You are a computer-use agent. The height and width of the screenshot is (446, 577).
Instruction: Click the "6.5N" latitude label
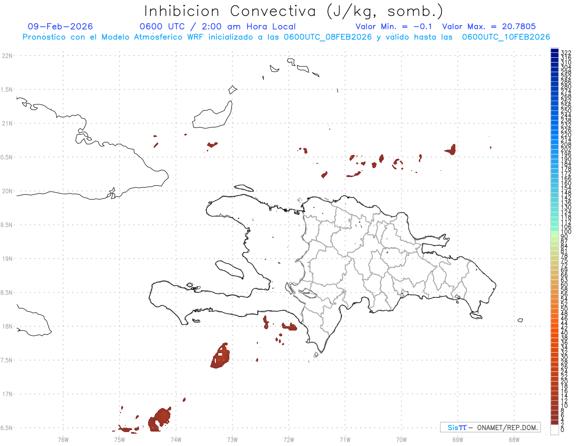pos(7,428)
